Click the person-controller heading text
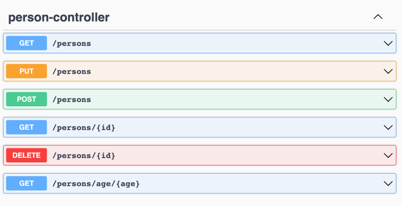Image resolution: width=402 pixels, height=206 pixels. (x=59, y=17)
